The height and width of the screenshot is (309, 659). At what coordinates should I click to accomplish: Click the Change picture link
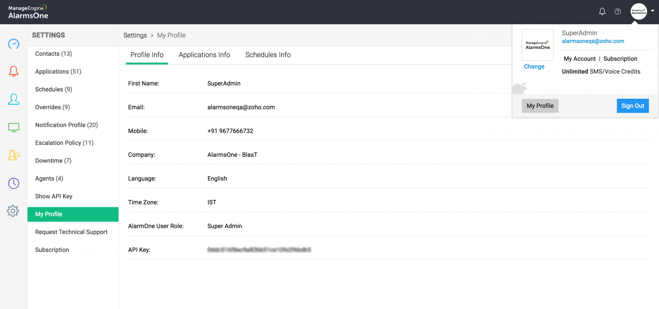pyautogui.click(x=534, y=67)
